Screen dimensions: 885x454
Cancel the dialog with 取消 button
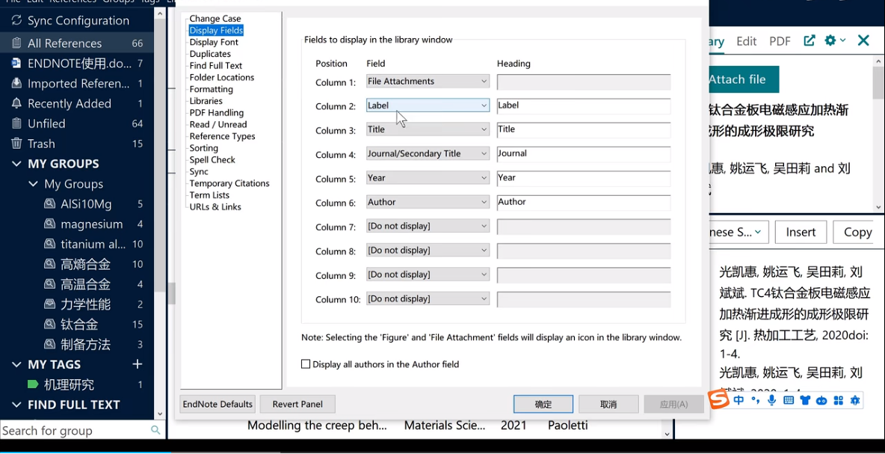pos(608,405)
